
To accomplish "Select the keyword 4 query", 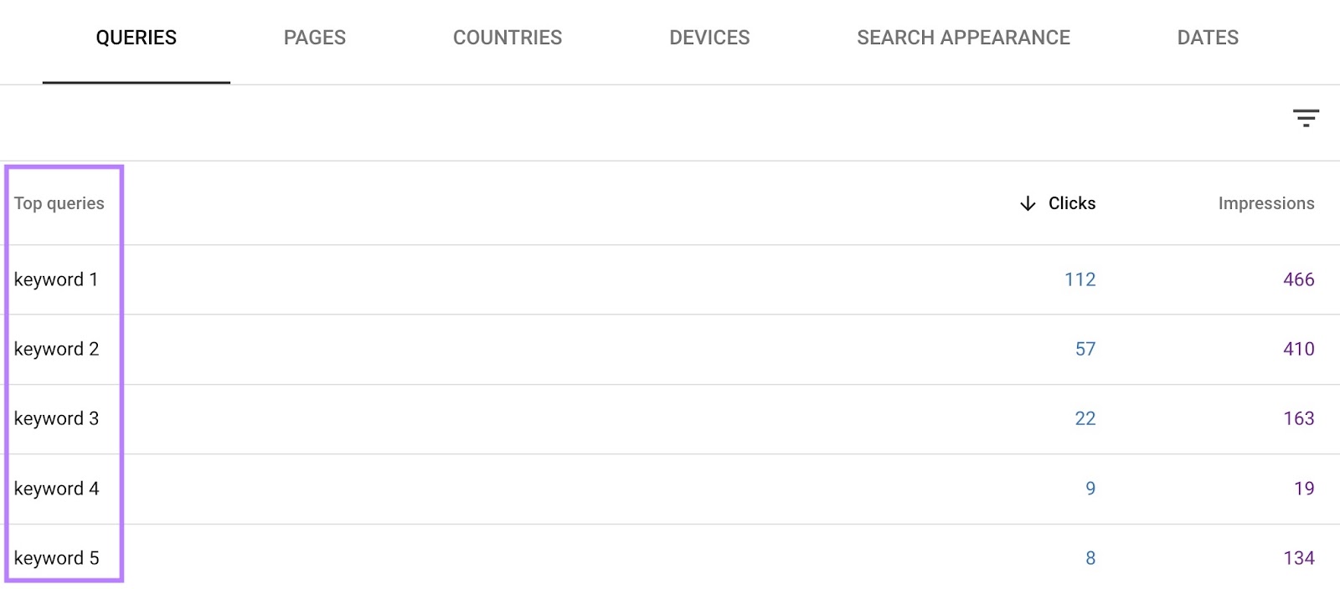I will pos(56,489).
